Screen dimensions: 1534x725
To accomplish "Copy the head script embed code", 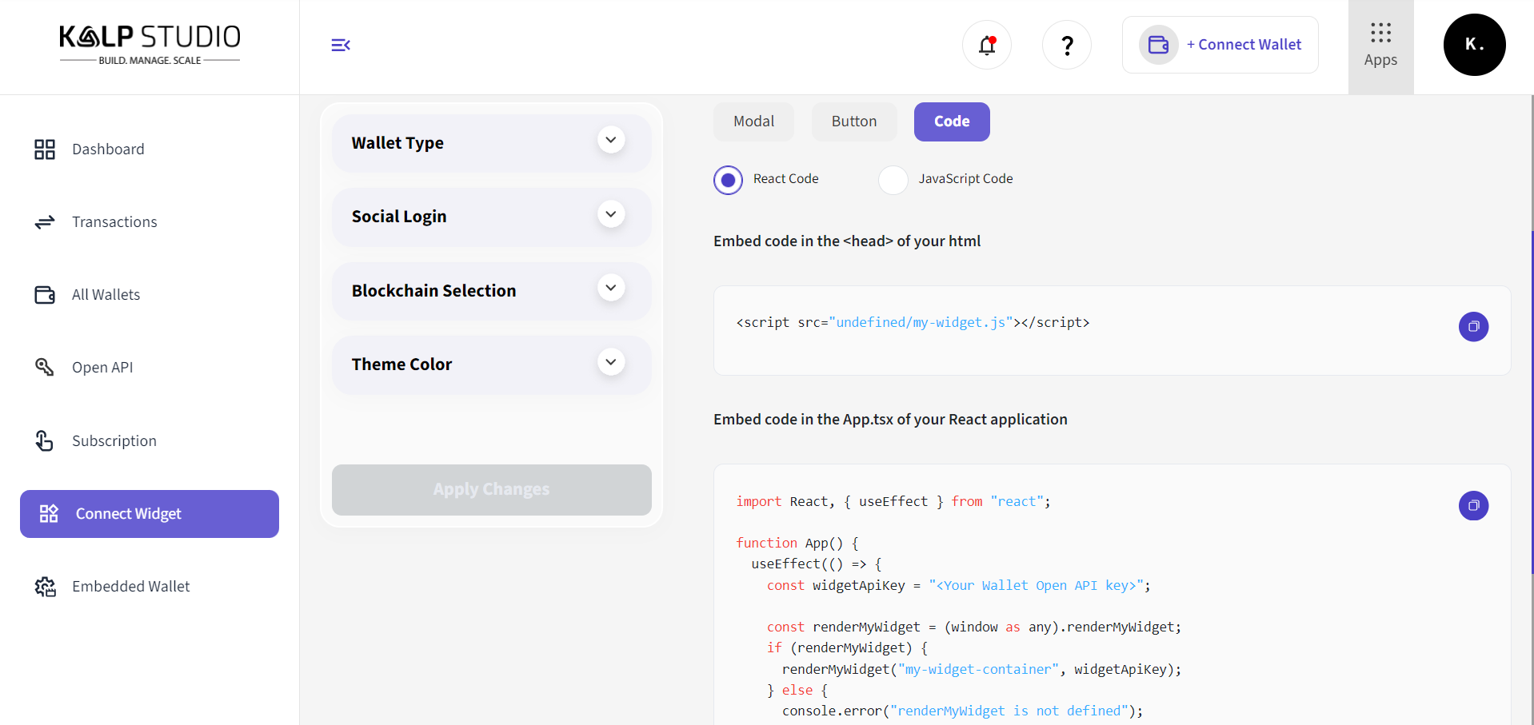I will pyautogui.click(x=1473, y=326).
